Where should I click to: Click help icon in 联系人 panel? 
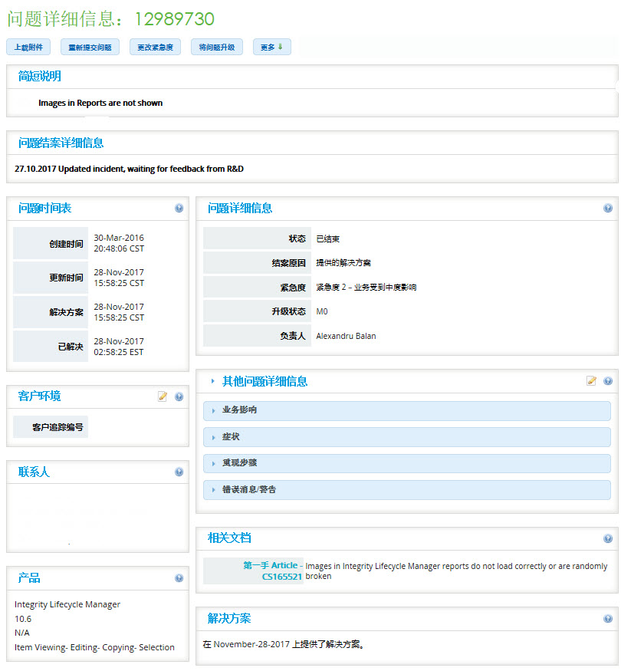tap(179, 472)
